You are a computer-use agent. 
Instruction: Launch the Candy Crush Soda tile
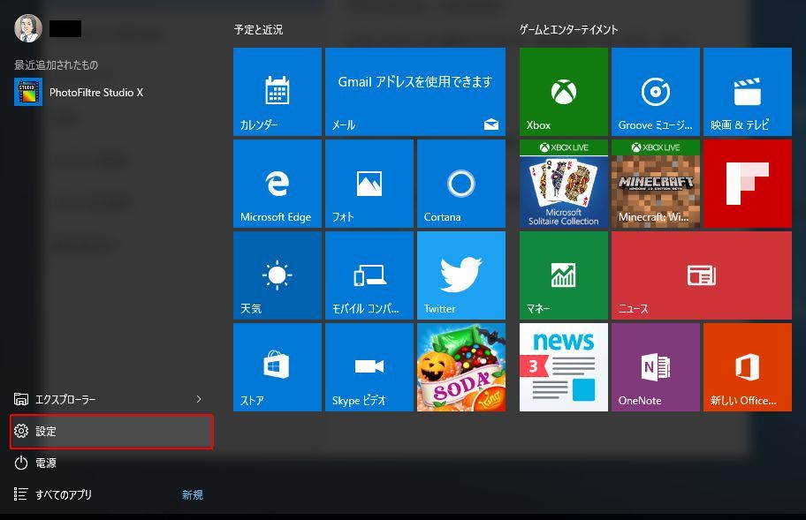point(460,367)
